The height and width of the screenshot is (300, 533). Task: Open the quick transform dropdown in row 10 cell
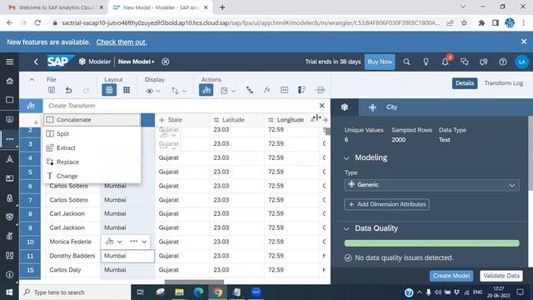click(114, 242)
